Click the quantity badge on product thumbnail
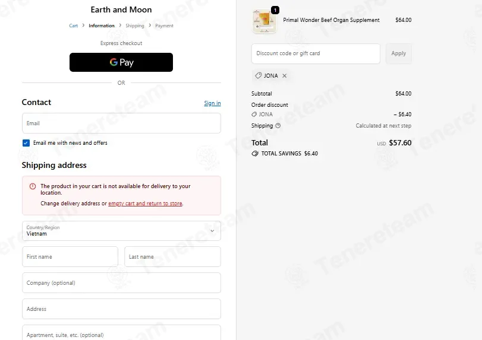 (x=275, y=10)
